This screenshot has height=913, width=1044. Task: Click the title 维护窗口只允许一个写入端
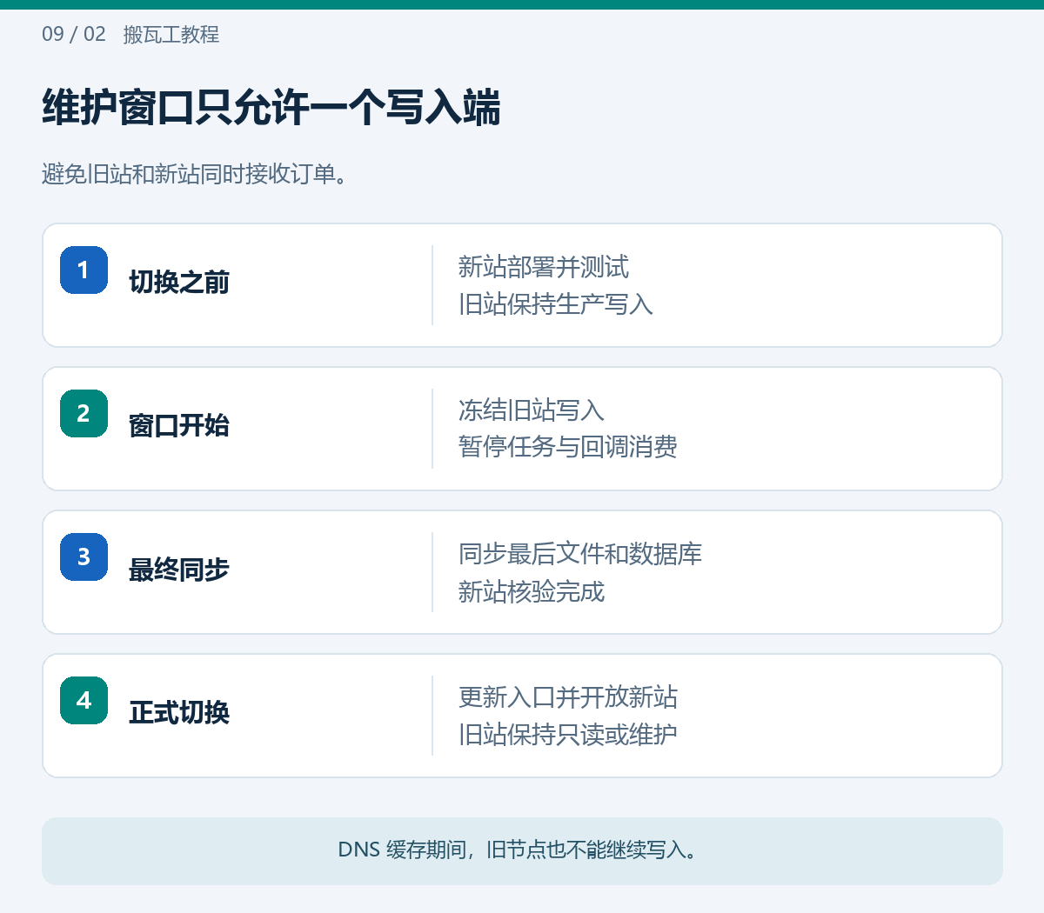pyautogui.click(x=271, y=109)
